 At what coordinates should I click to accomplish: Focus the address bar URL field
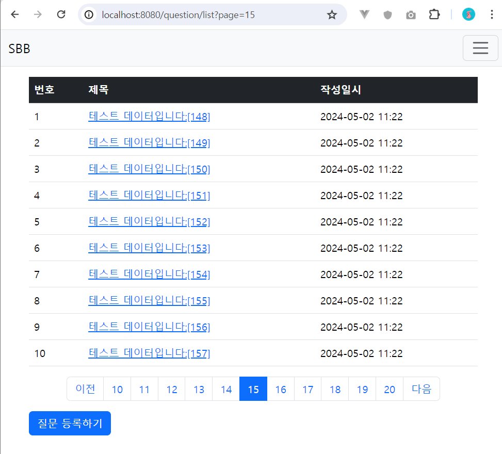click(x=212, y=15)
